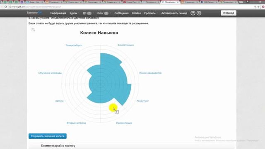The image size is (265, 149).
Task: Open browser zoom magnifier icon in address bar
Action: coord(255,7)
